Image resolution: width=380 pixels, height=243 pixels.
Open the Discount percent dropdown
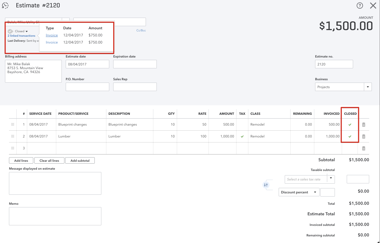(299, 192)
